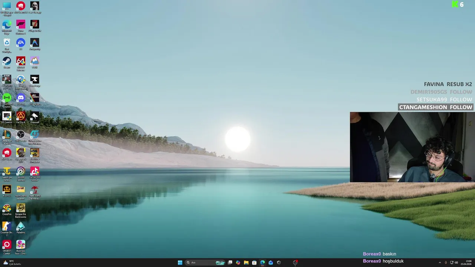Open the Windows Start menu
This screenshot has width=475, height=267.
[180, 263]
